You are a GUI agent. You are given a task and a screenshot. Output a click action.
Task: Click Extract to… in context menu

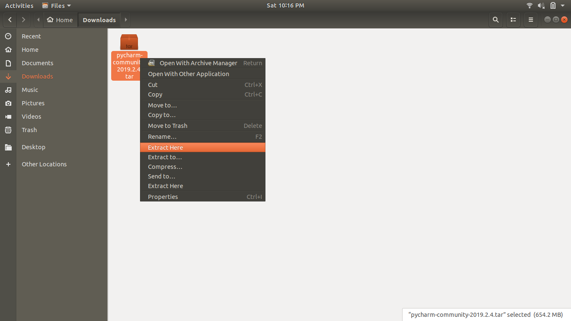(x=165, y=157)
